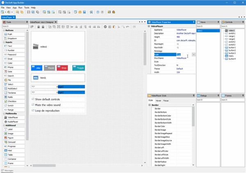Pick the Carousel tool from Additional
The width and height of the screenshot is (246, 173).
(x=11, y=142)
